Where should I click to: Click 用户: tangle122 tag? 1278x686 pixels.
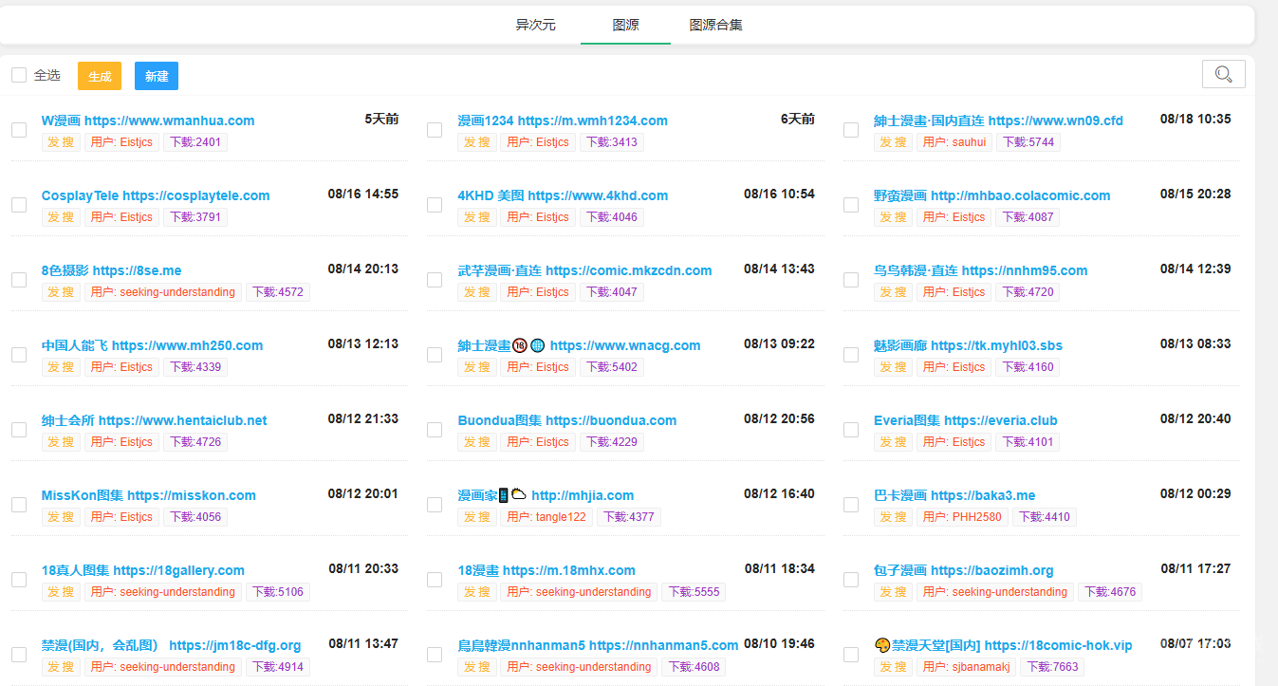click(547, 517)
